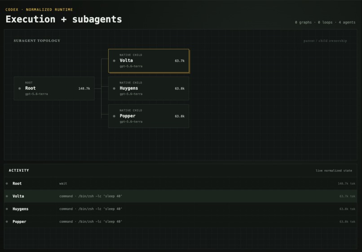362x252 pixels.
Task: Select the Root agent node card
Action: pos(54,88)
